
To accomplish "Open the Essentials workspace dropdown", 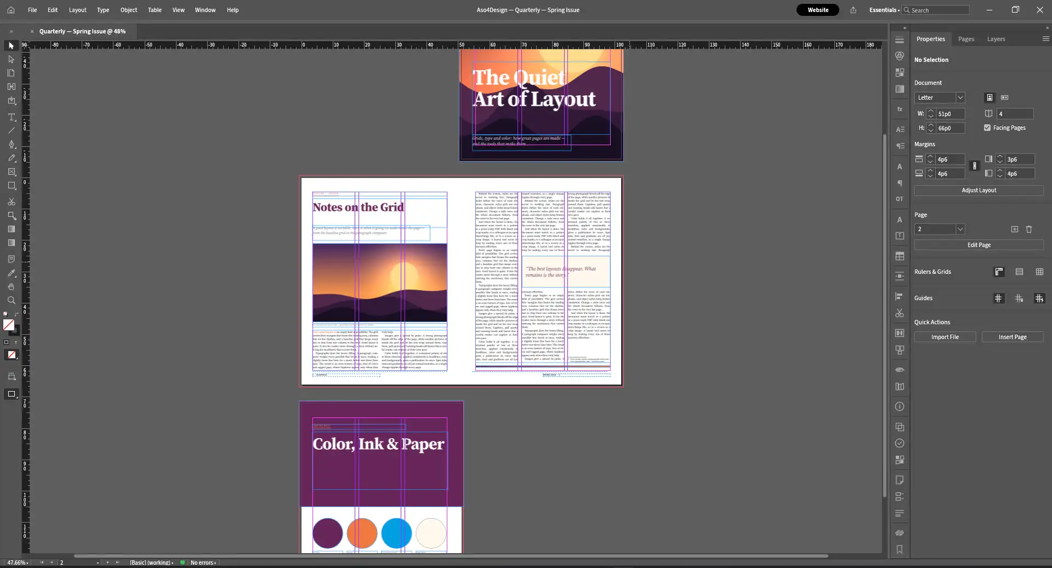I will coord(884,10).
